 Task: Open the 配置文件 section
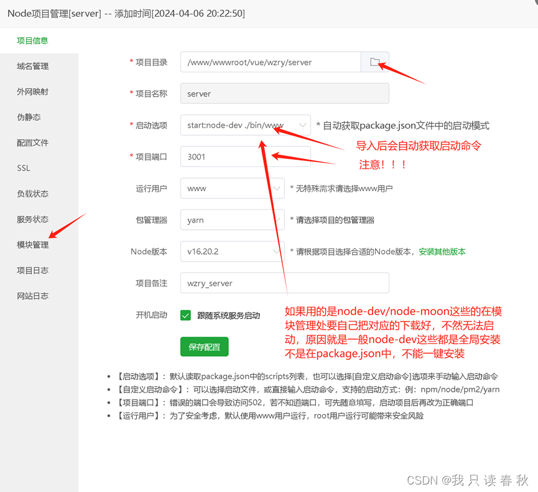(32, 143)
